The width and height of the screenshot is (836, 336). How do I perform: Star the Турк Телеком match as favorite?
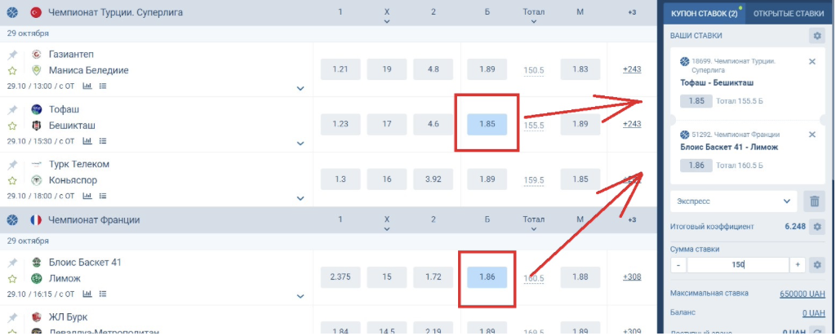12,180
